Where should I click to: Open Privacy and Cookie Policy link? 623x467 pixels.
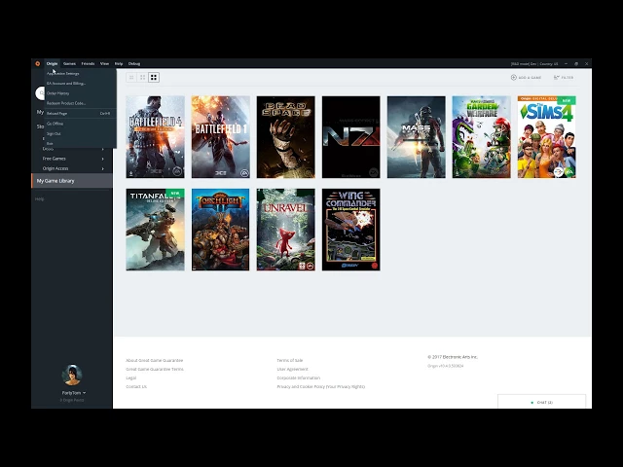[x=321, y=387]
